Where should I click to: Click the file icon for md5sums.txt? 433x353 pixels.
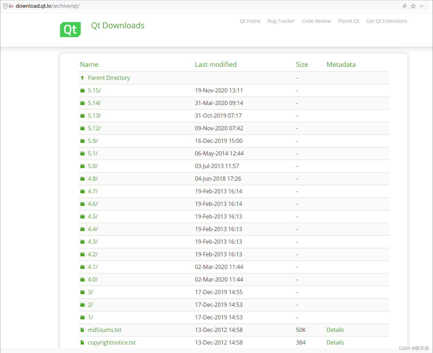pos(82,330)
